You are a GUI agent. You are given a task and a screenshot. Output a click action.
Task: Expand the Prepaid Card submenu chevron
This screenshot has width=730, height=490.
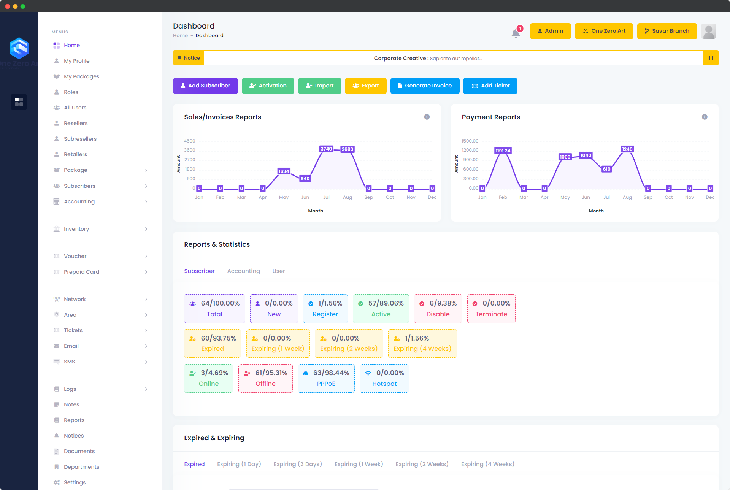pyautogui.click(x=146, y=272)
